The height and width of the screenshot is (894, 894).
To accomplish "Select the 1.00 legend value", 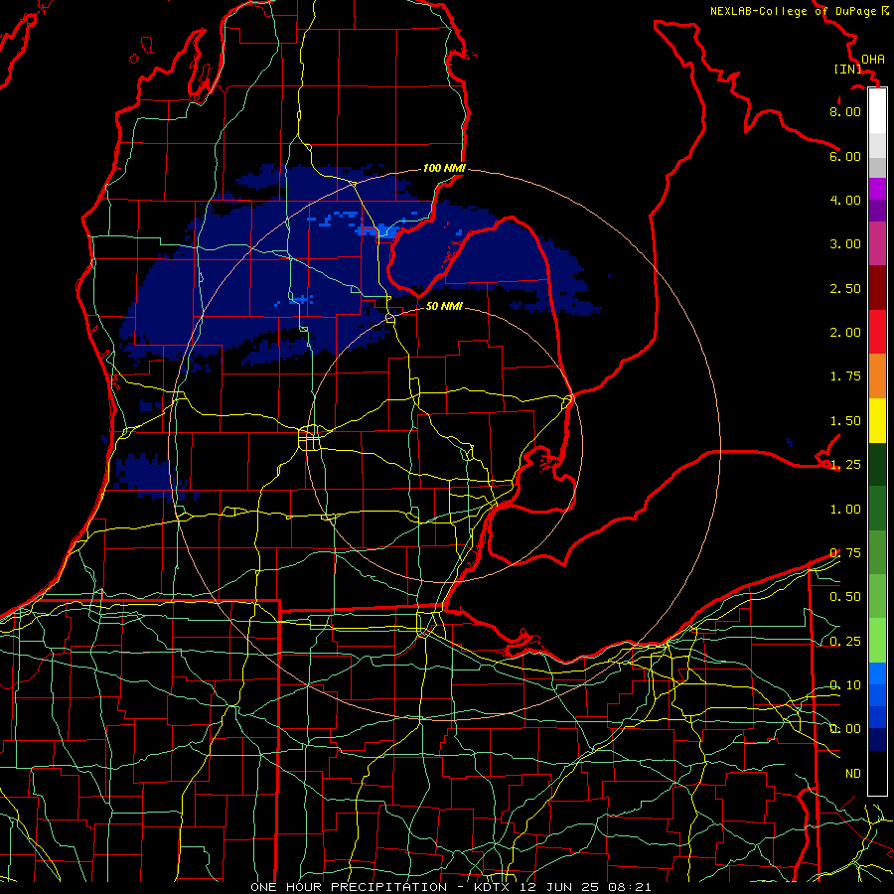I will [845, 510].
